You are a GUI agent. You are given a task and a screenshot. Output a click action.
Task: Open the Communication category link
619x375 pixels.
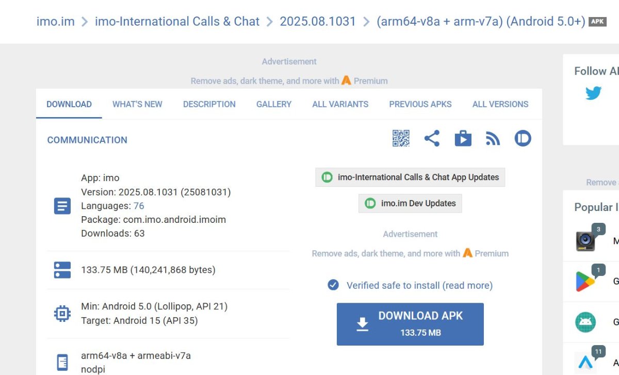[x=87, y=140]
